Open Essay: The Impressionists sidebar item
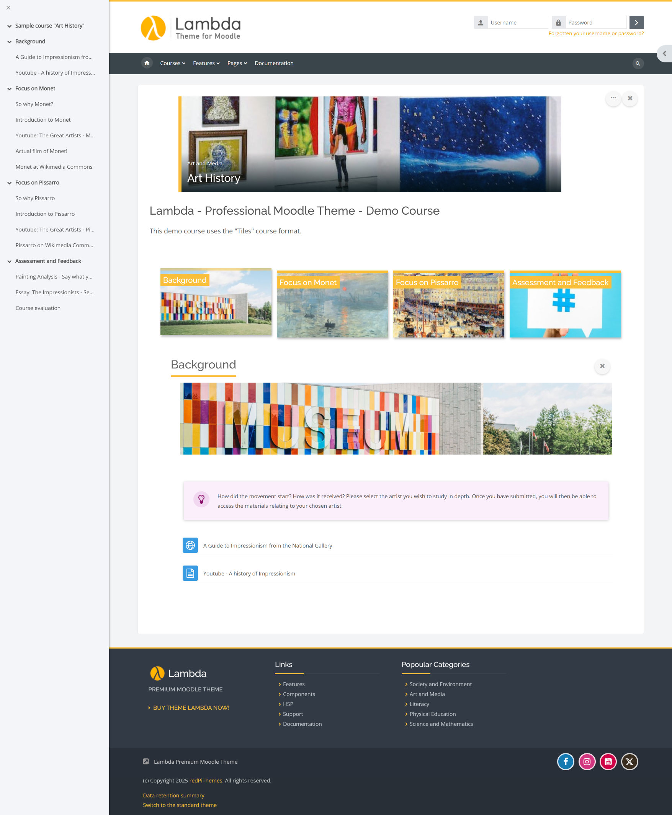The height and width of the screenshot is (815, 672). pos(55,292)
